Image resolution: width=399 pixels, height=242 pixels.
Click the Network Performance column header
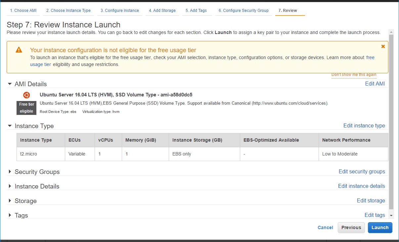pos(353,140)
